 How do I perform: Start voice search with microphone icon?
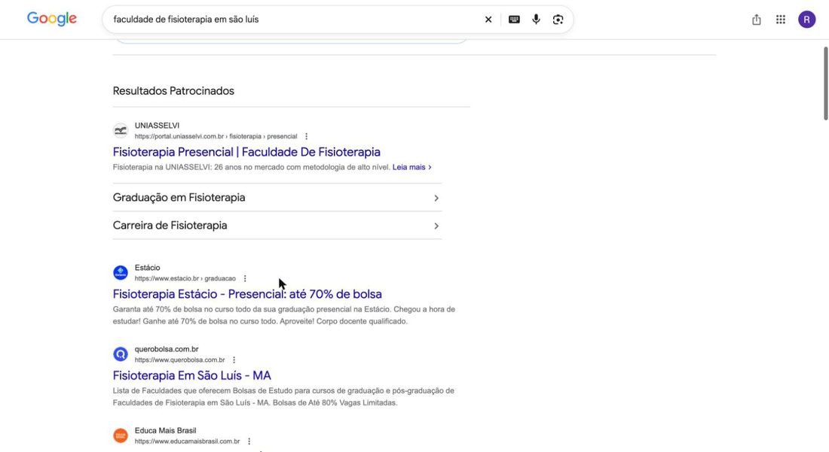point(536,20)
